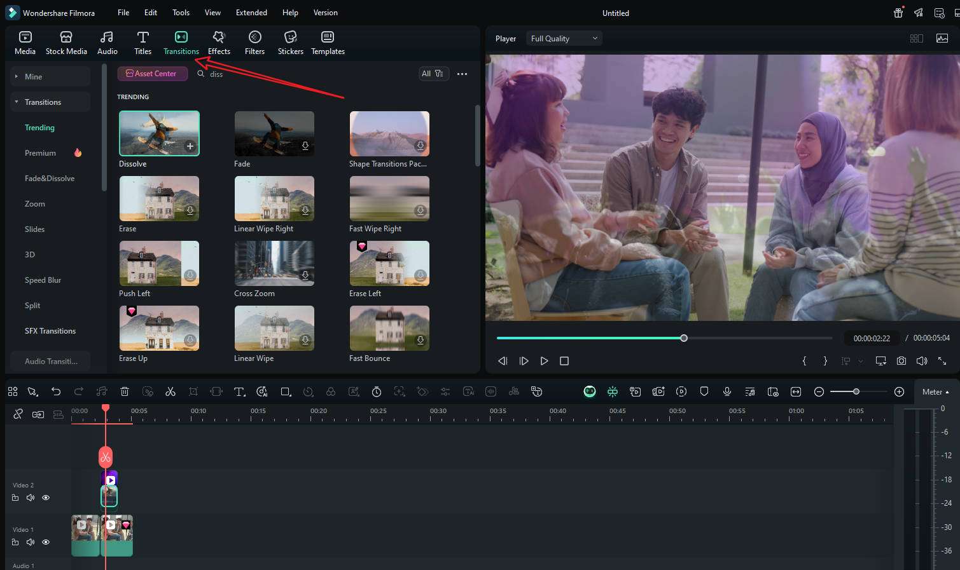
Task: Mute the Video 2 track
Action: pos(31,498)
